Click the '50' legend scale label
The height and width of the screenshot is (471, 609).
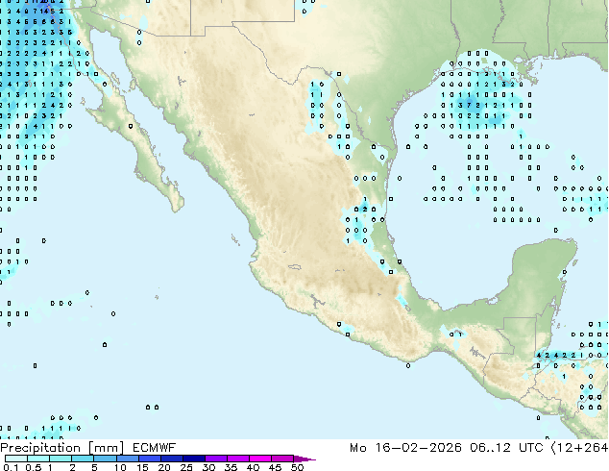(x=297, y=467)
